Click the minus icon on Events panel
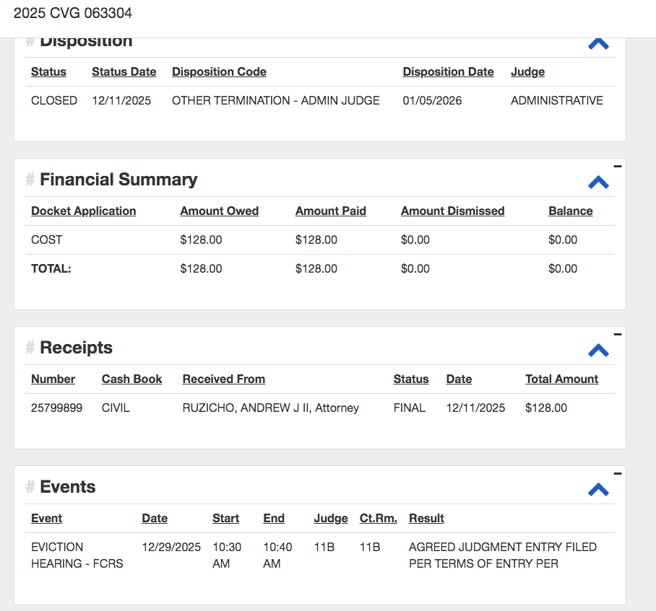Viewport: 656px width, 611px height. tap(617, 474)
